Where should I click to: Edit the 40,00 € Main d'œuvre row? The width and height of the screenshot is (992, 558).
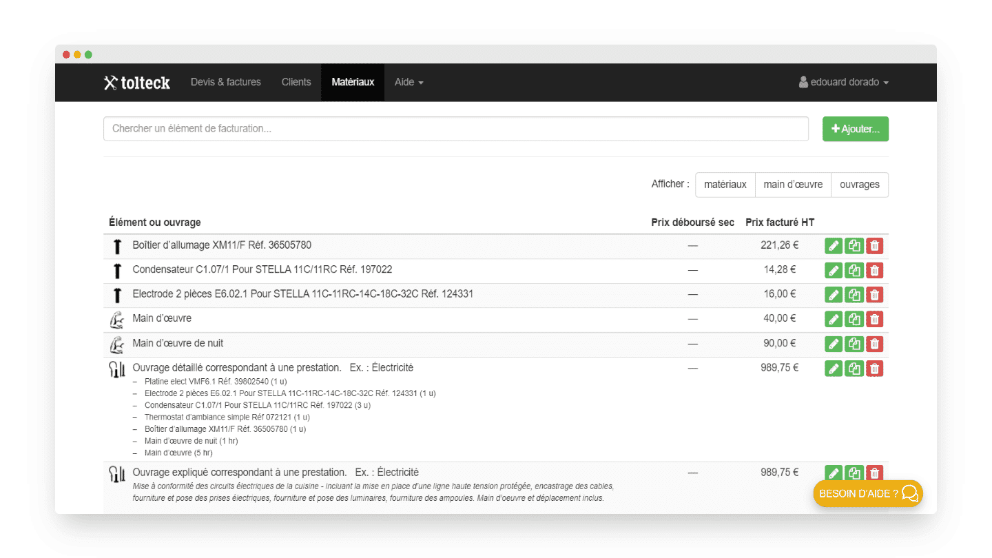pyautogui.click(x=834, y=319)
